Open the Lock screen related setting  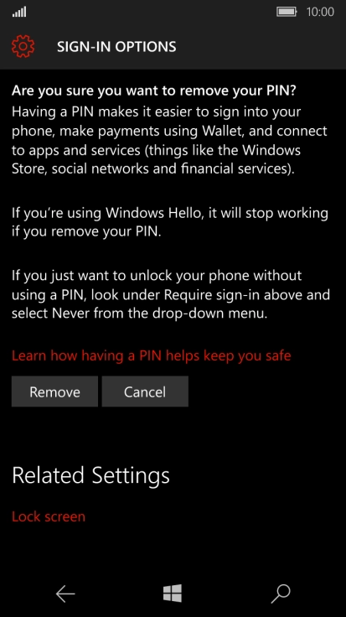pyautogui.click(x=49, y=516)
